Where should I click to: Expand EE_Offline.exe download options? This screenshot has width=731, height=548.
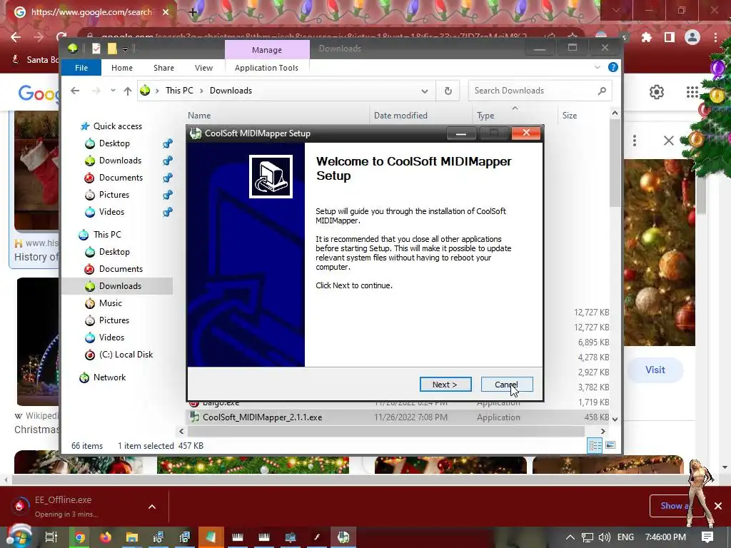[152, 507]
